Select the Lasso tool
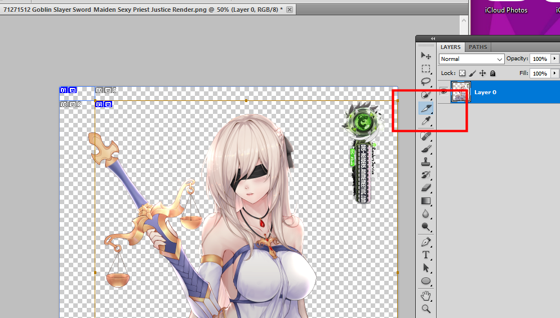The width and height of the screenshot is (560, 318). coord(426,81)
